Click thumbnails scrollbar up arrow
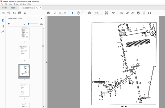The image size is (165, 108). click(x=43, y=29)
